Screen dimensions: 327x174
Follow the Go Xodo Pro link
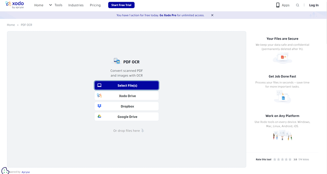tap(168, 15)
